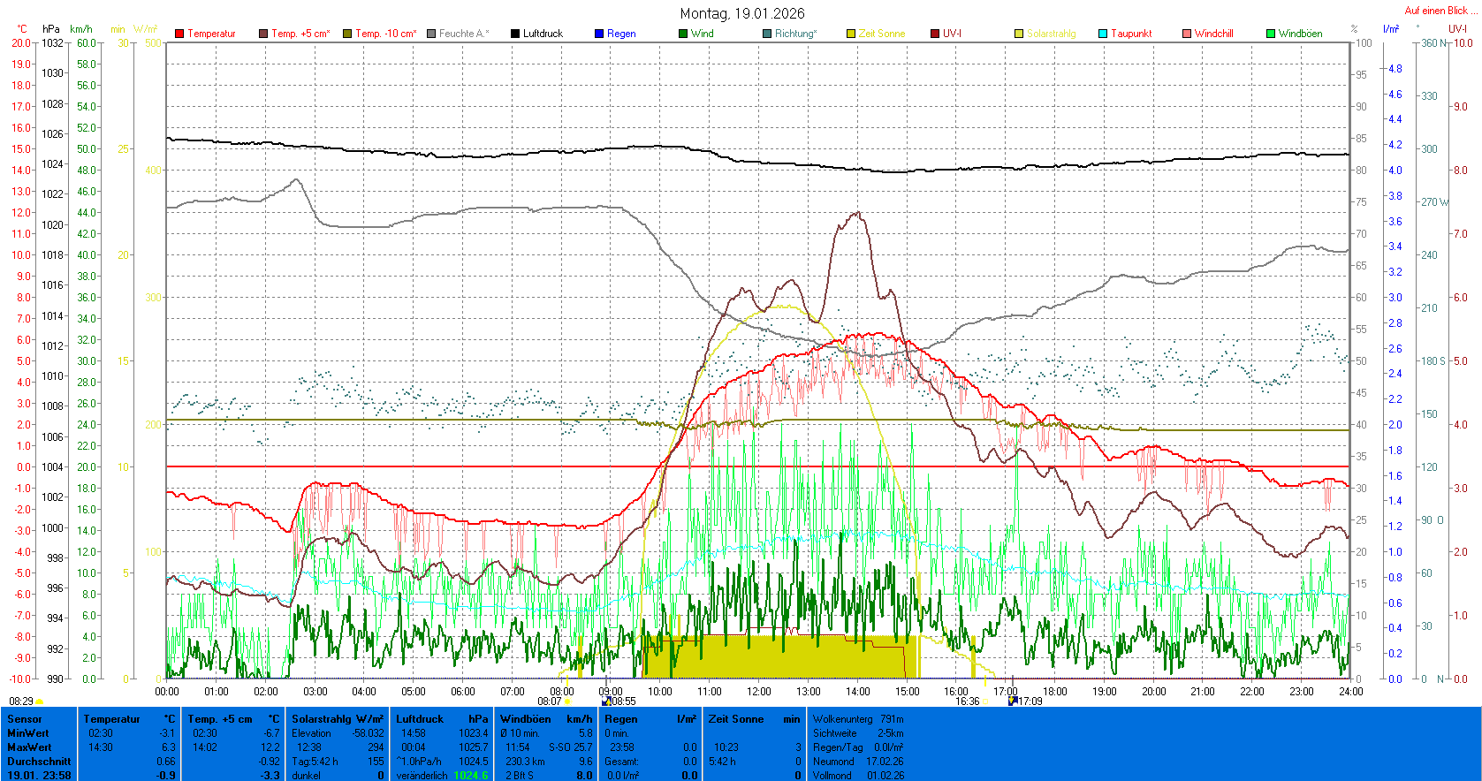Click the moon icon beside 08:55

coord(606,701)
